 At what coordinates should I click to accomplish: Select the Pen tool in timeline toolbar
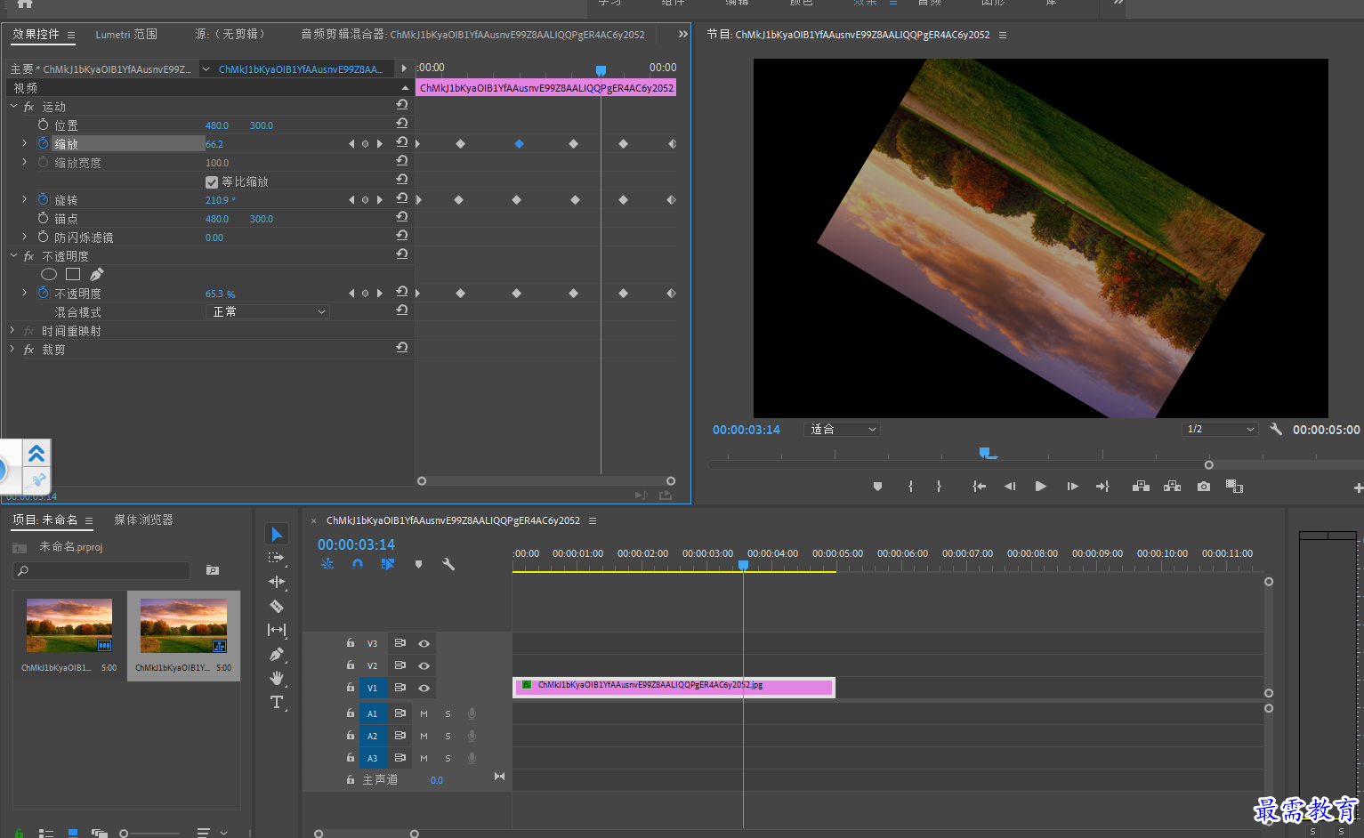[277, 654]
